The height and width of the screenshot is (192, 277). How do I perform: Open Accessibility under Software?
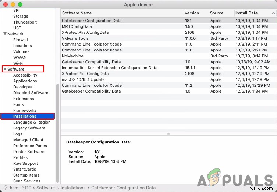25,75
